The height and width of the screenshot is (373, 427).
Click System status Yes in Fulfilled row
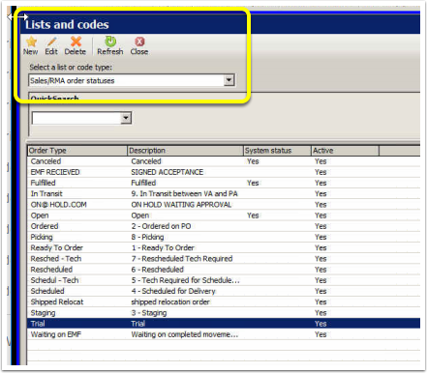(x=253, y=183)
